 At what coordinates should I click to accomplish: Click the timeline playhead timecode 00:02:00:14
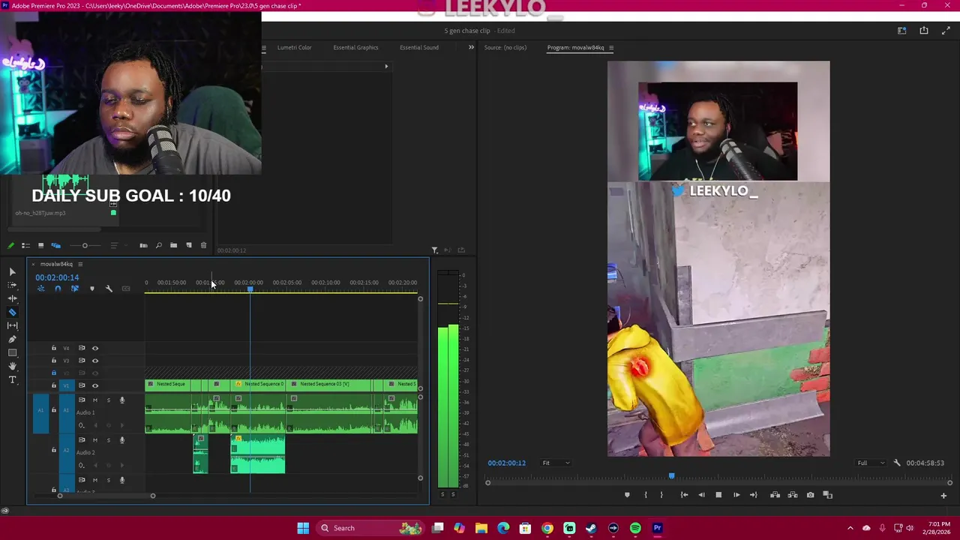[57, 277]
